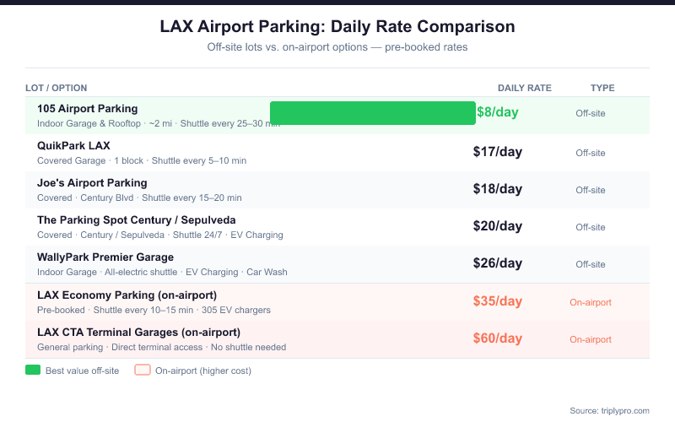This screenshot has height=422, width=675.
Task: Sort by the DAILY RATE column header
Action: (x=524, y=88)
